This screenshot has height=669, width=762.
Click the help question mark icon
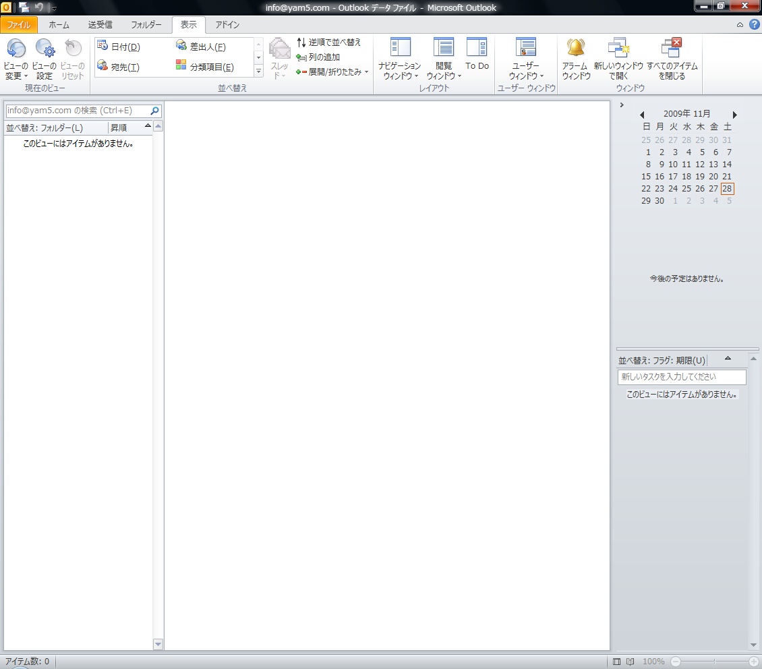(754, 24)
